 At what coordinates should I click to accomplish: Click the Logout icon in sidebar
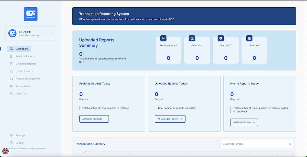11,143
